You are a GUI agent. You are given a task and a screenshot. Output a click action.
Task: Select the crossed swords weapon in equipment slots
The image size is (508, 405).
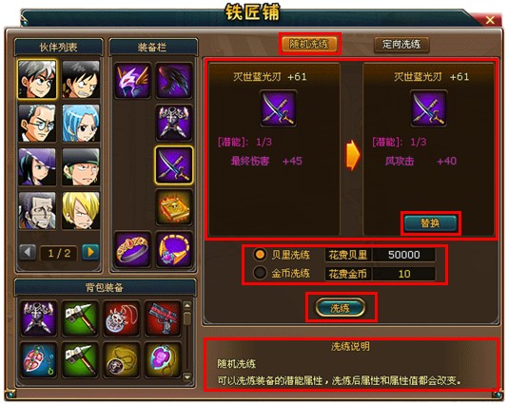tap(174, 165)
